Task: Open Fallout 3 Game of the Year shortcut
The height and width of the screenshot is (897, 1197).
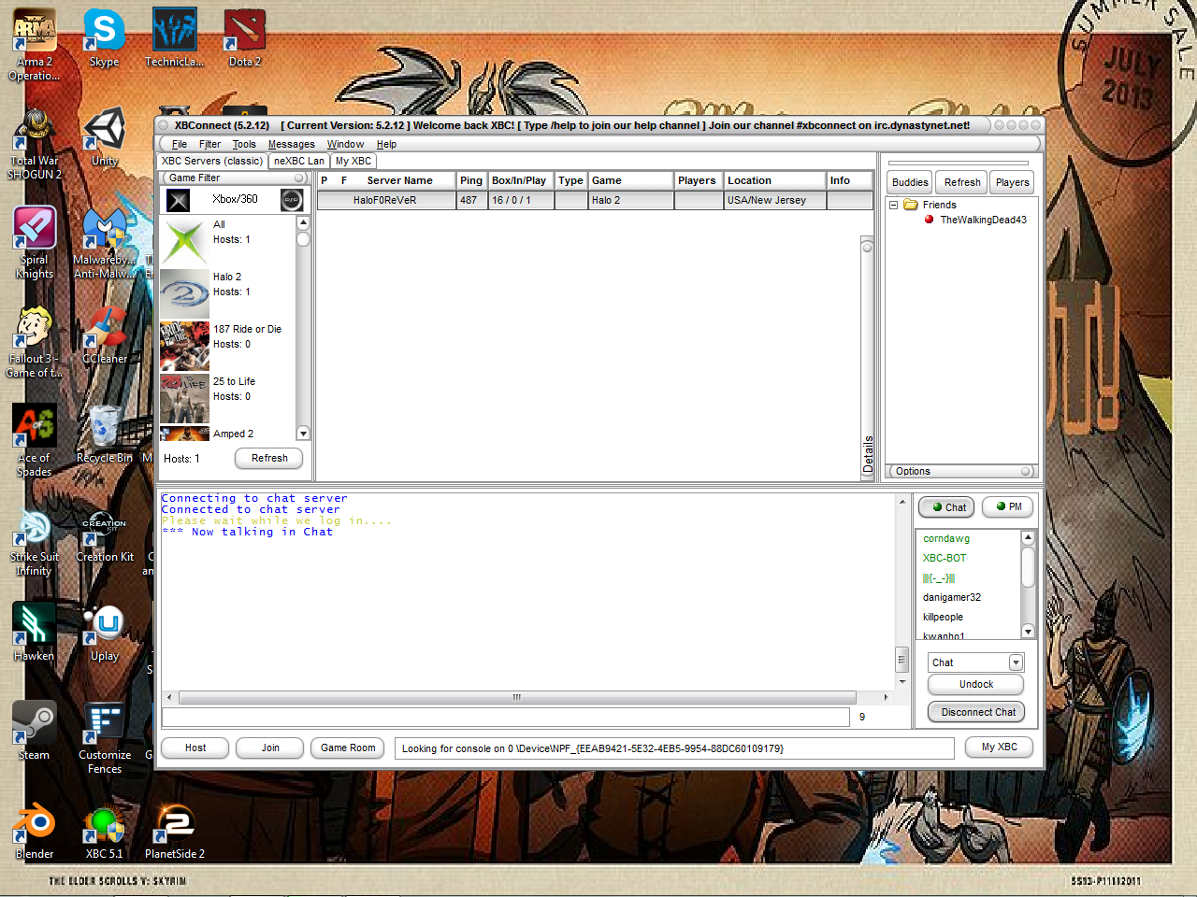Action: coord(35,342)
